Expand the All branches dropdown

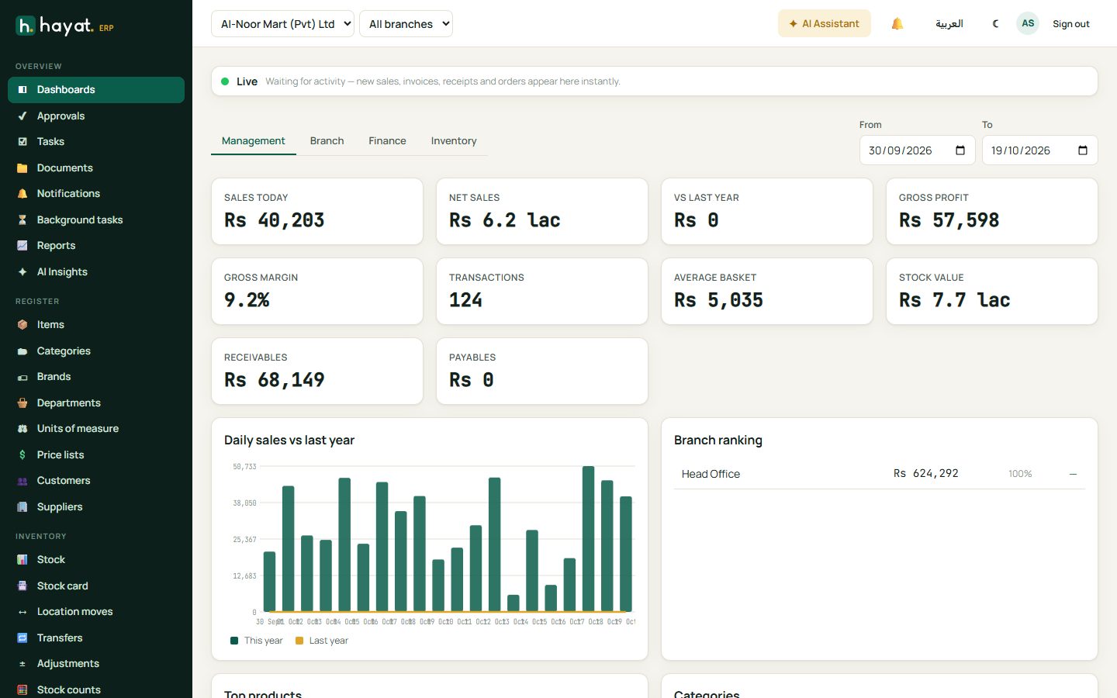(x=406, y=24)
